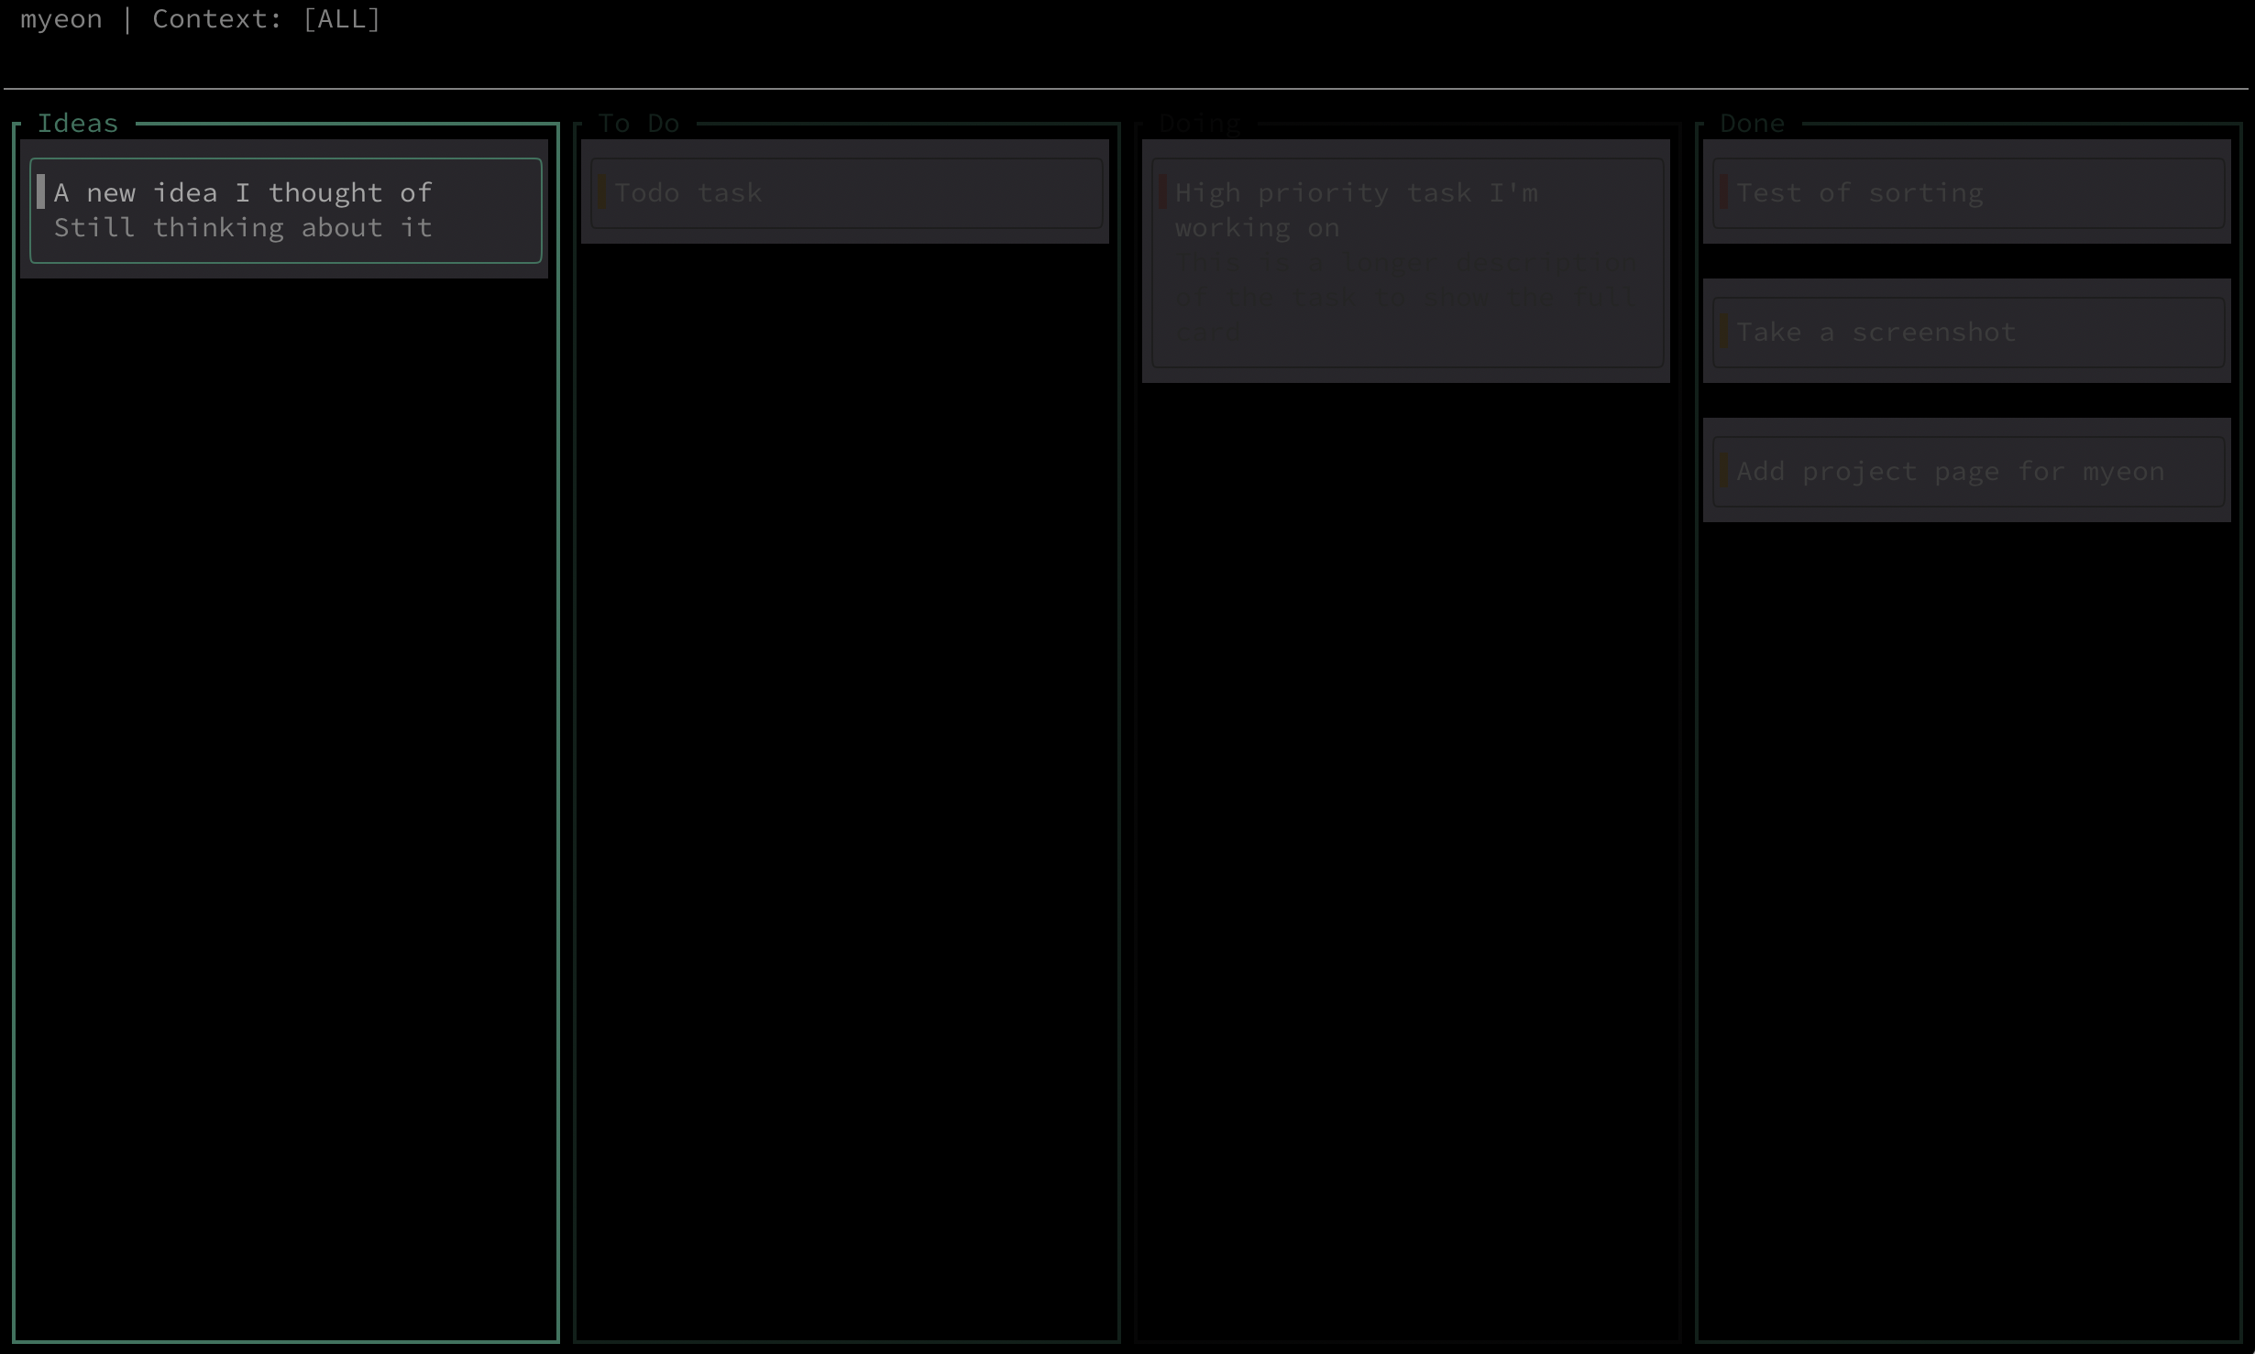Click the priority marker on Take a screenshot
This screenshot has width=2255, height=1354.
[x=1723, y=332]
